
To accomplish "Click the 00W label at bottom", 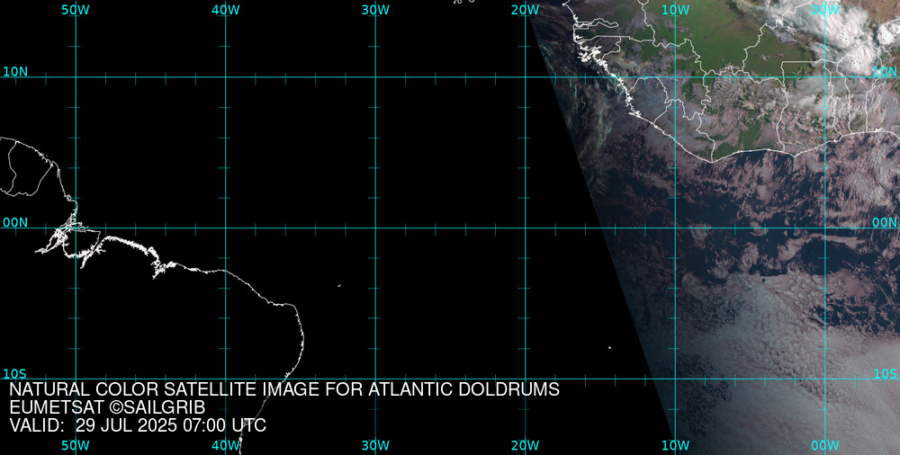I will point(825,446).
